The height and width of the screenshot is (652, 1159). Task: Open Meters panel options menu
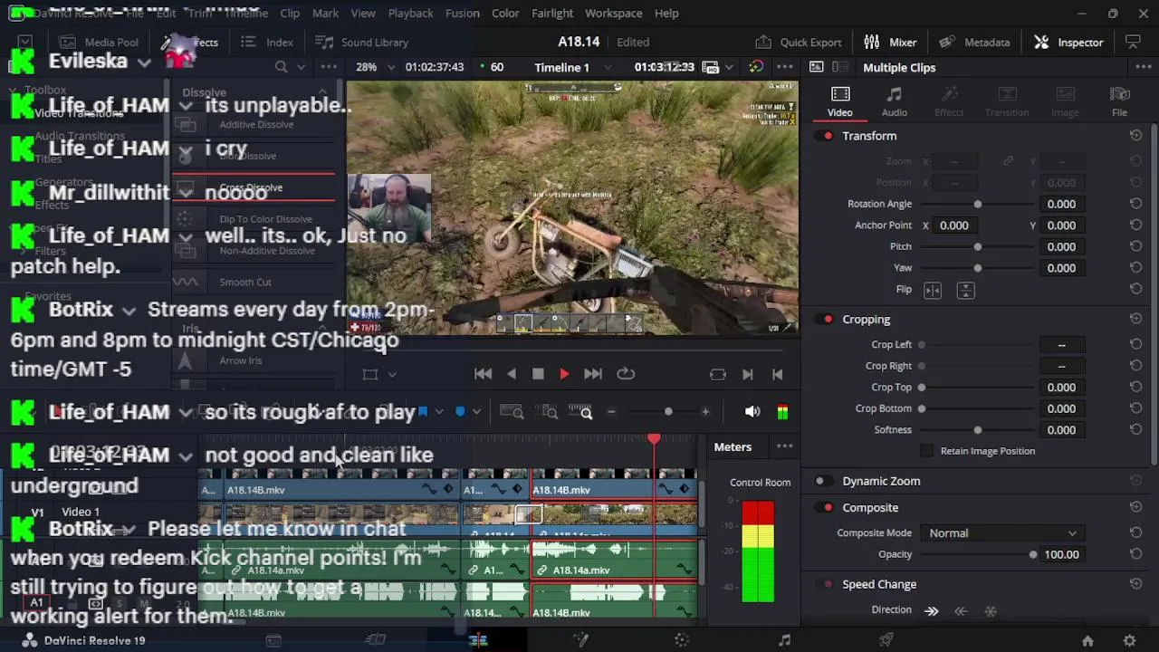[x=784, y=446]
